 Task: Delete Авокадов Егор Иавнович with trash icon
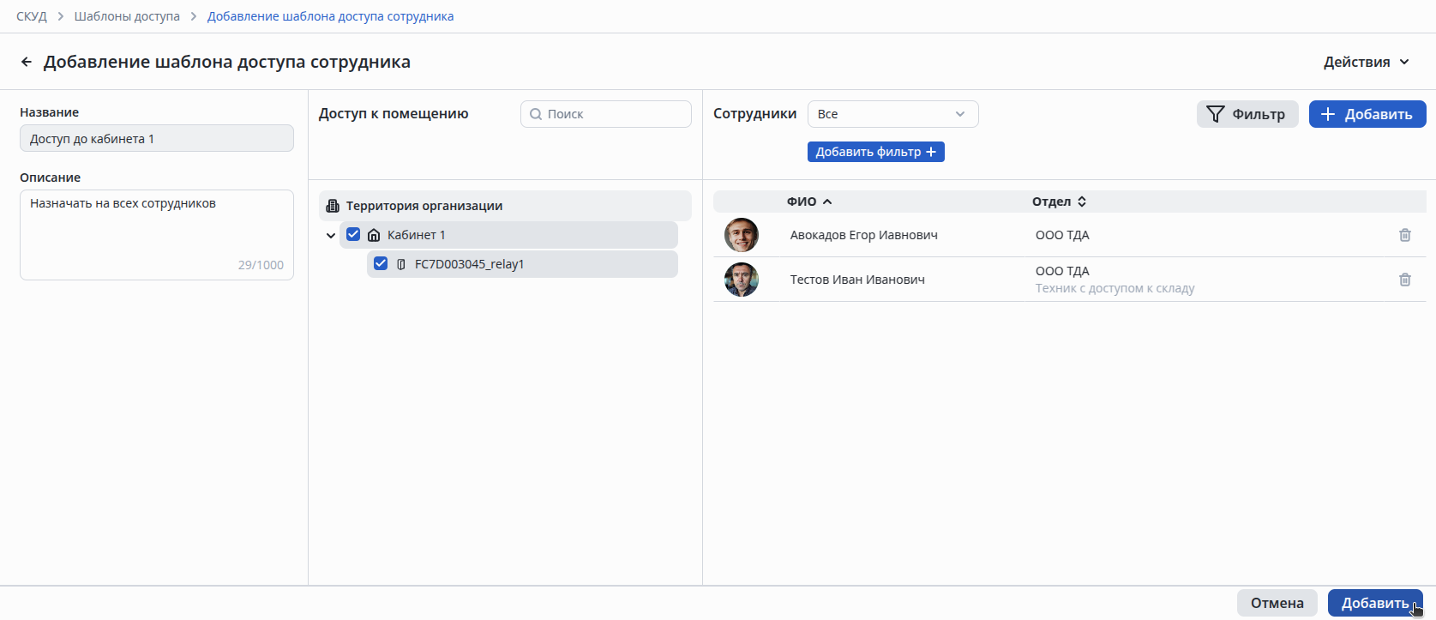click(x=1404, y=235)
